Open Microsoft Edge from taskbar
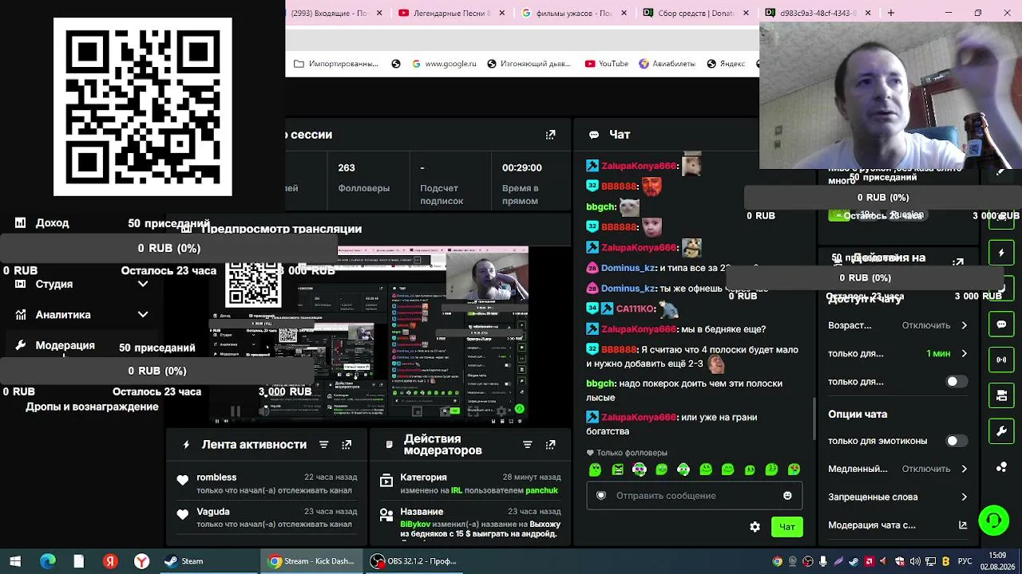 (47, 561)
